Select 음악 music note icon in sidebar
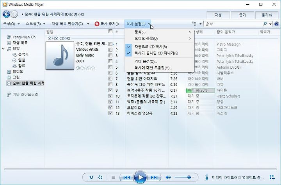281x185 pixels. click(9, 48)
